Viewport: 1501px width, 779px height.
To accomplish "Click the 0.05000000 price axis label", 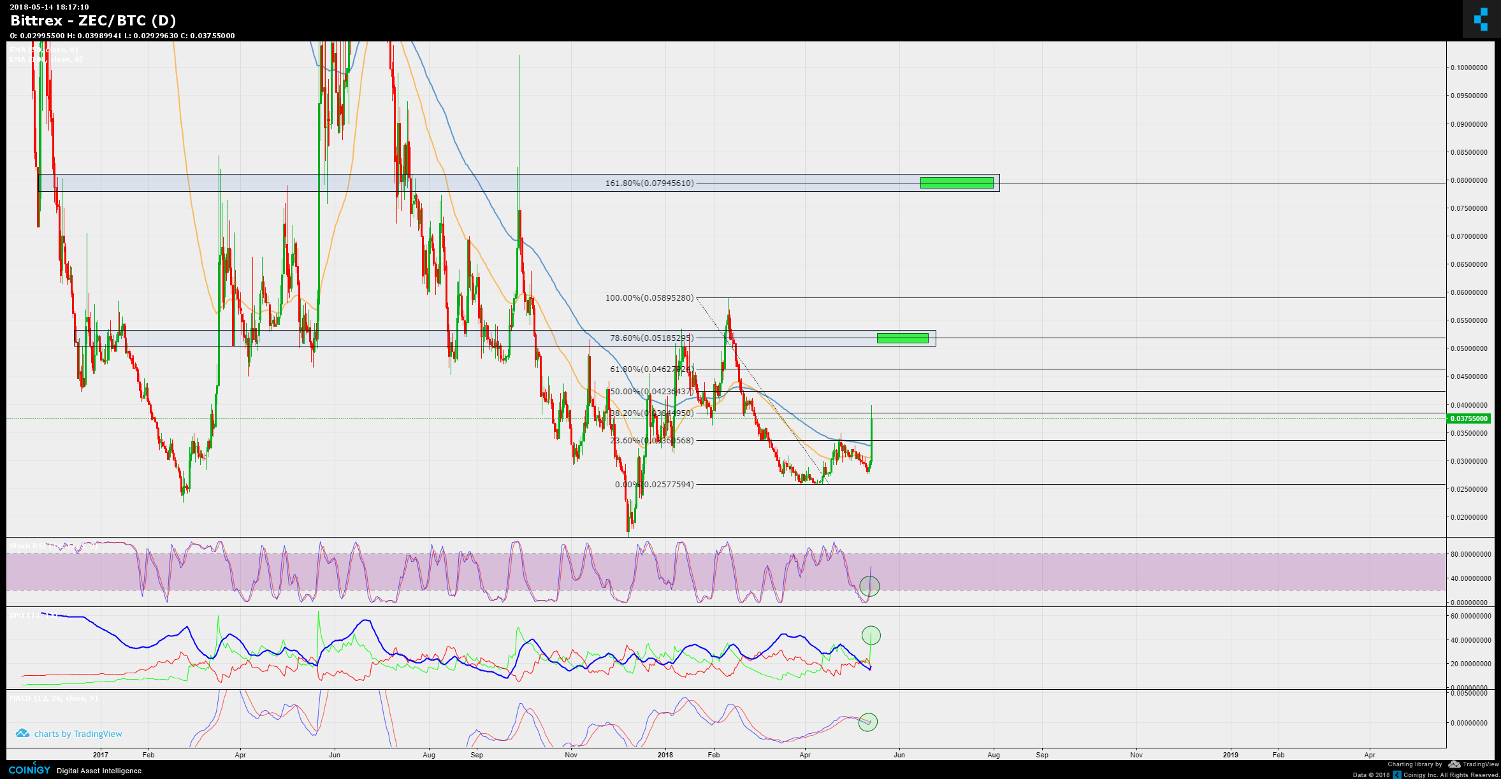I will [x=1469, y=348].
